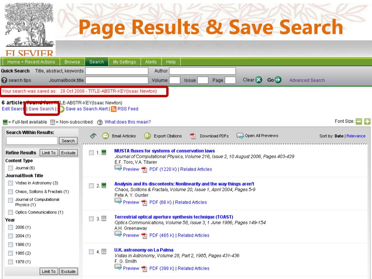The width and height of the screenshot is (372, 279).
Task: Click the Edit Search link
Action: pyautogui.click(x=13, y=109)
